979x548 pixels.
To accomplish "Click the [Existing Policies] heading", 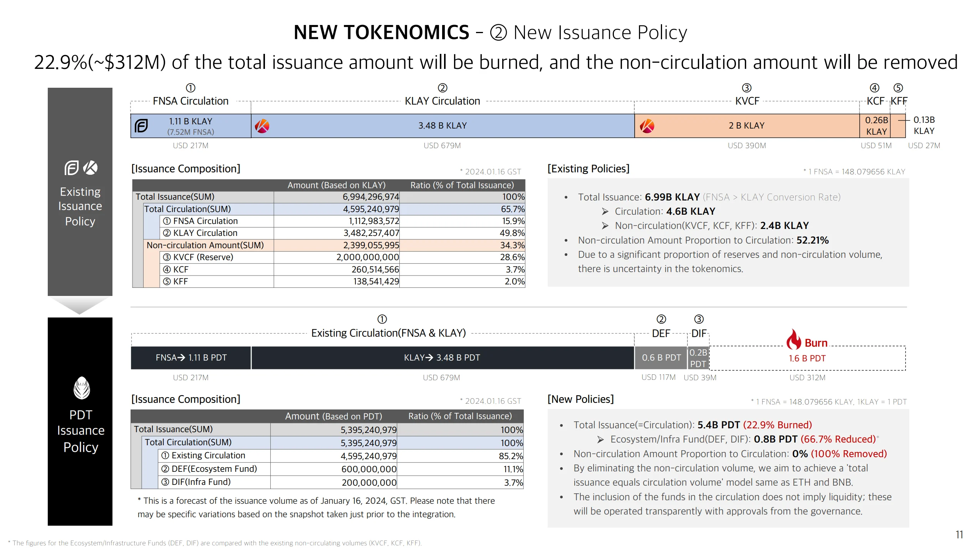I will point(588,169).
